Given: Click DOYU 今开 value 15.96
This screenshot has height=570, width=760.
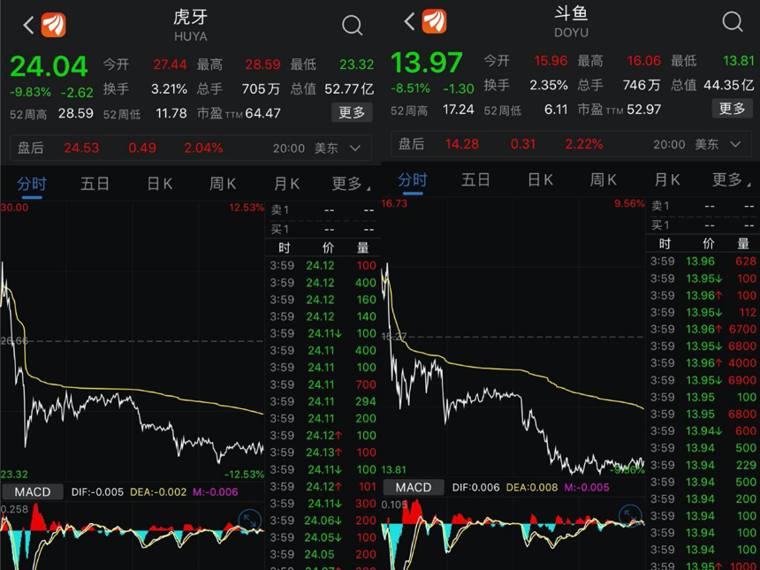Looking at the screenshot, I should tap(551, 61).
